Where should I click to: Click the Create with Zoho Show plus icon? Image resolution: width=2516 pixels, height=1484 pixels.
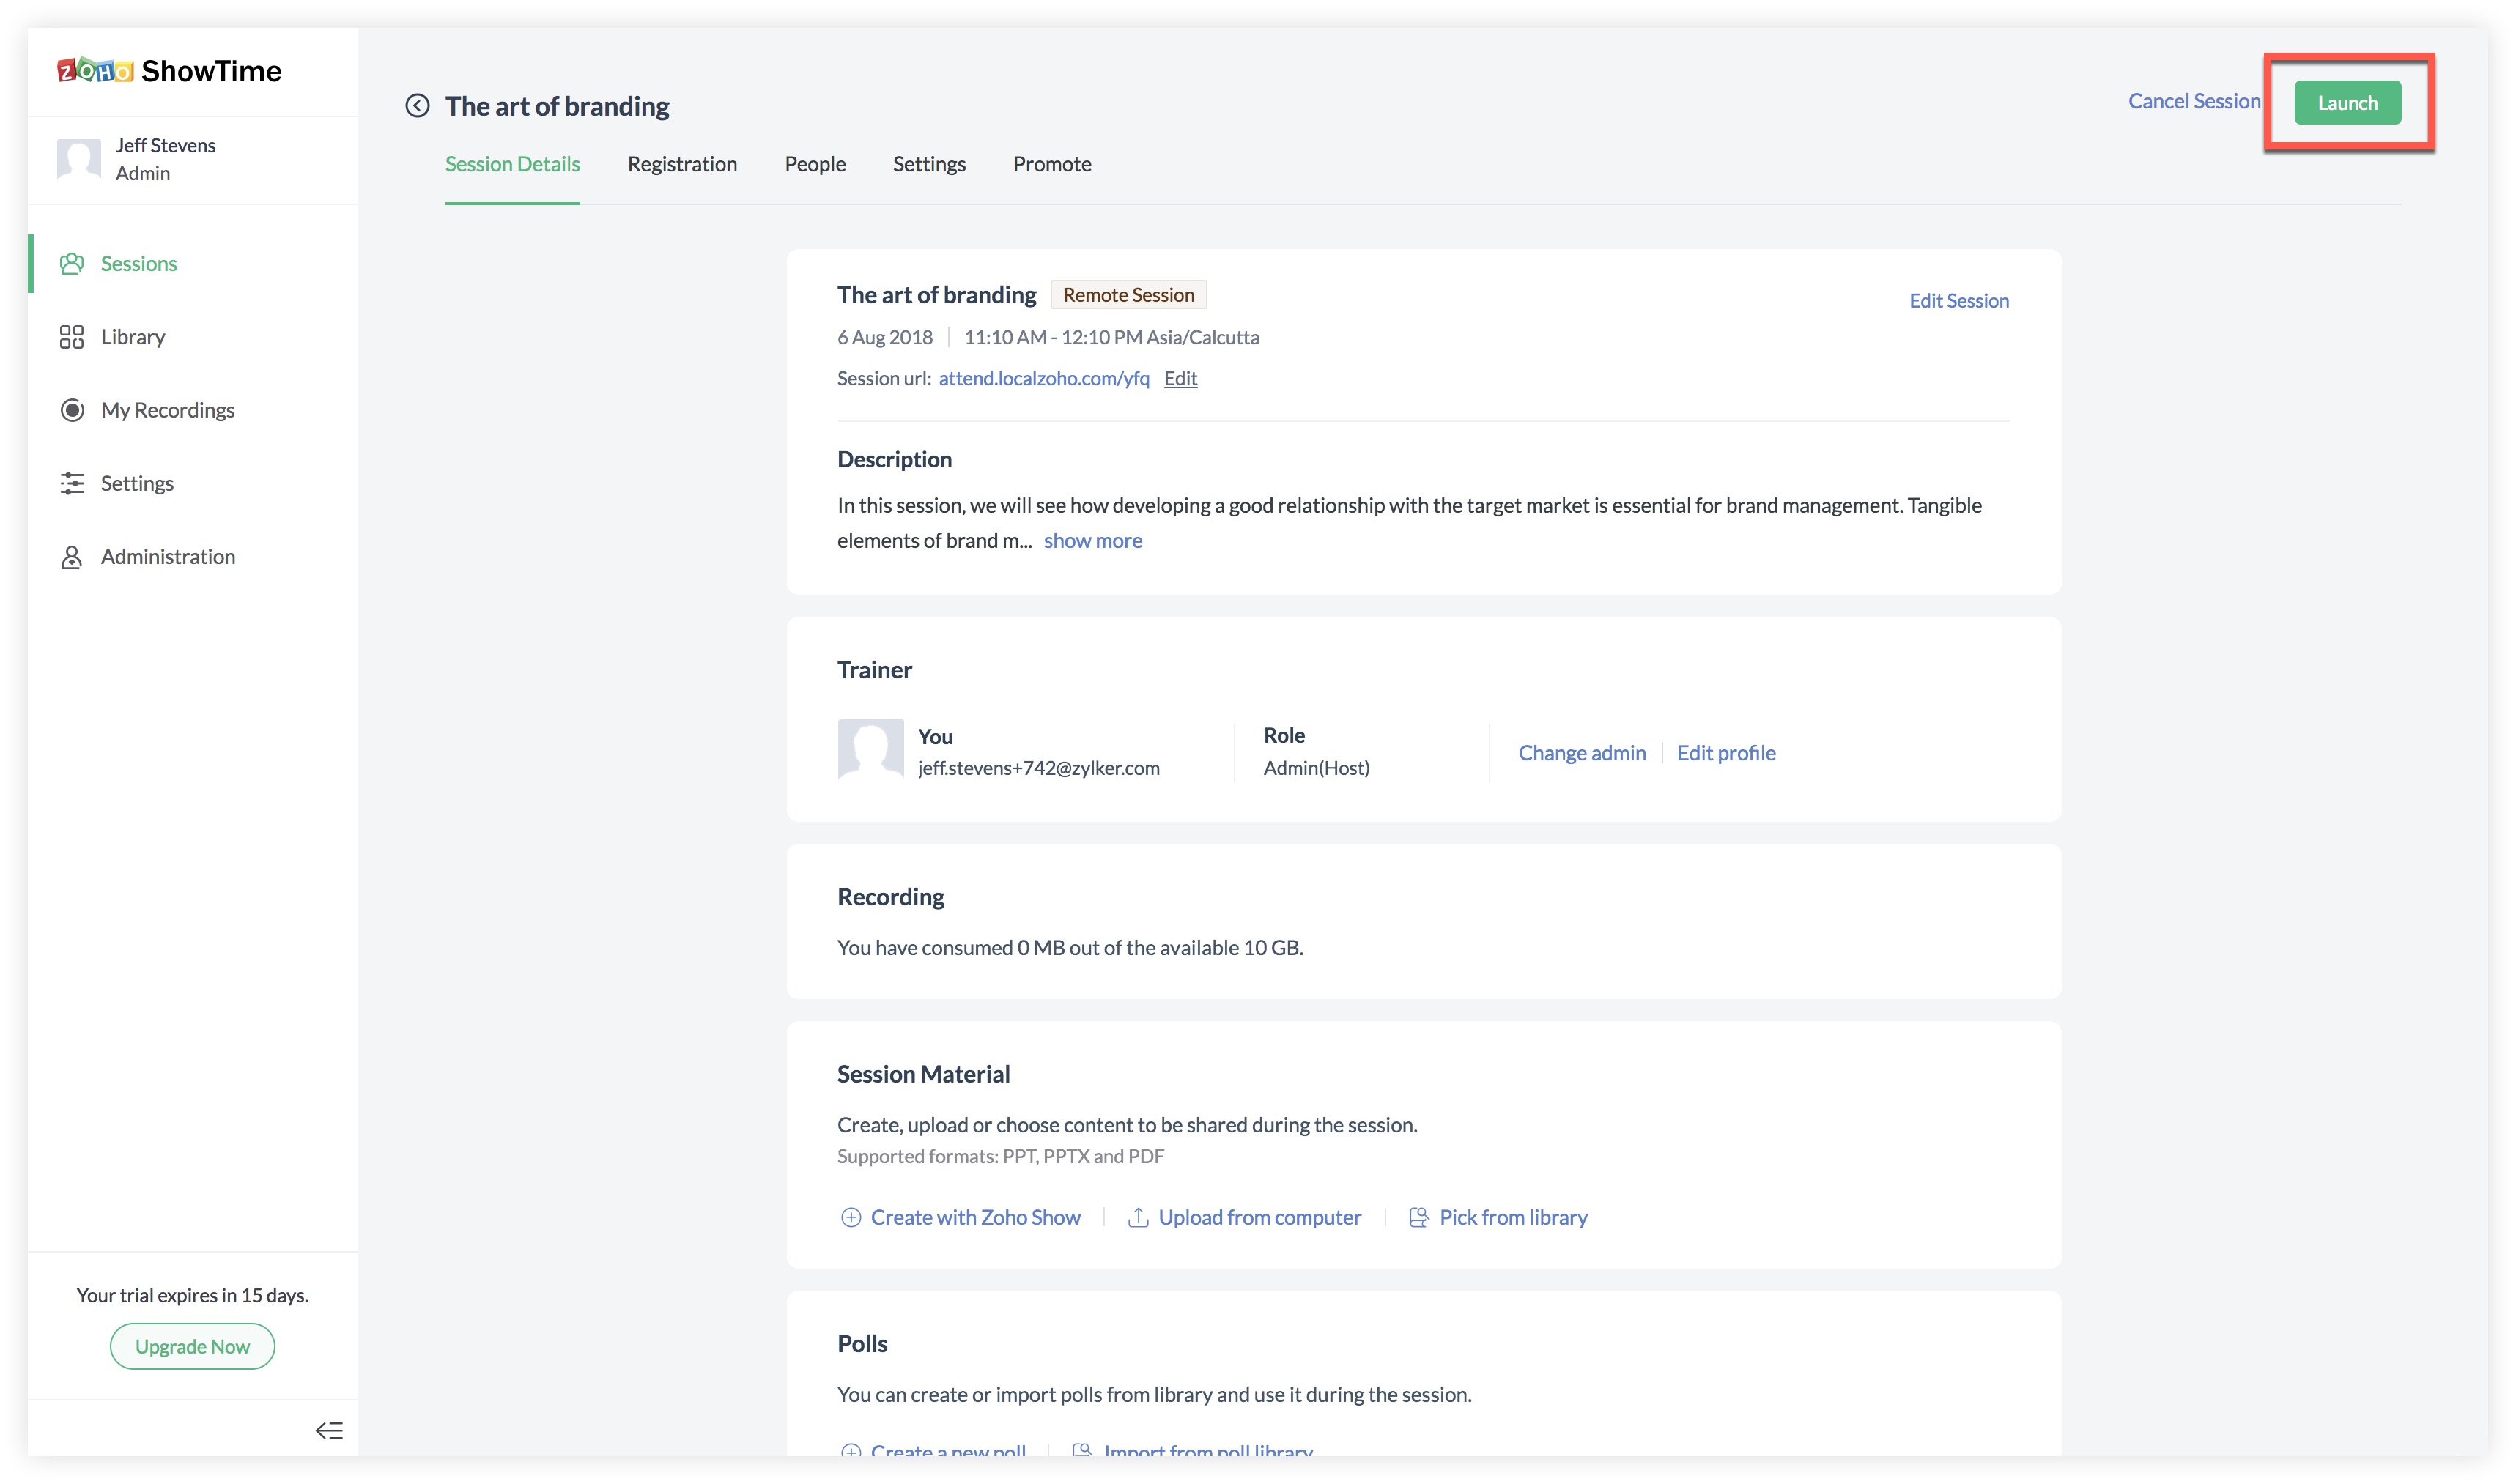[x=850, y=1217]
